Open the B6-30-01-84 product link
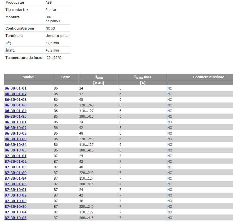 pyautogui.click(x=16, y=111)
